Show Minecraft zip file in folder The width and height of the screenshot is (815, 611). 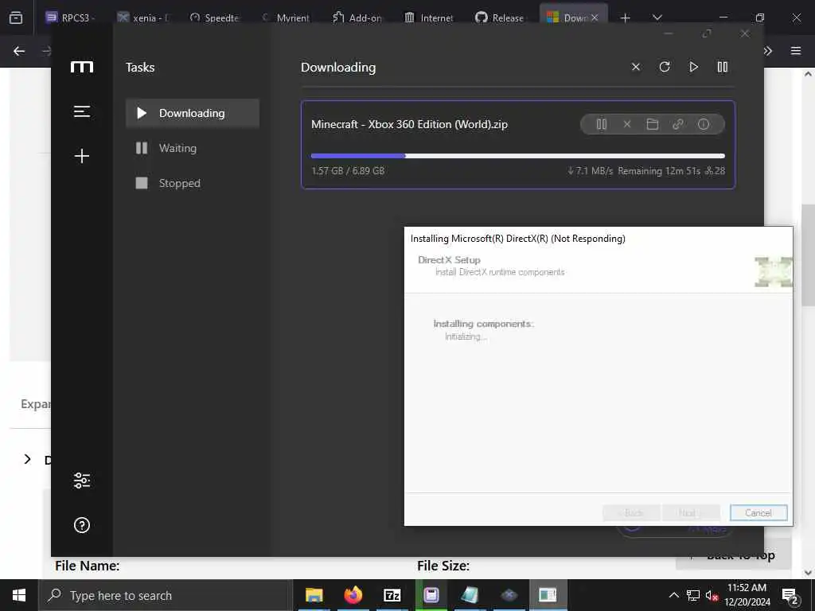point(653,124)
